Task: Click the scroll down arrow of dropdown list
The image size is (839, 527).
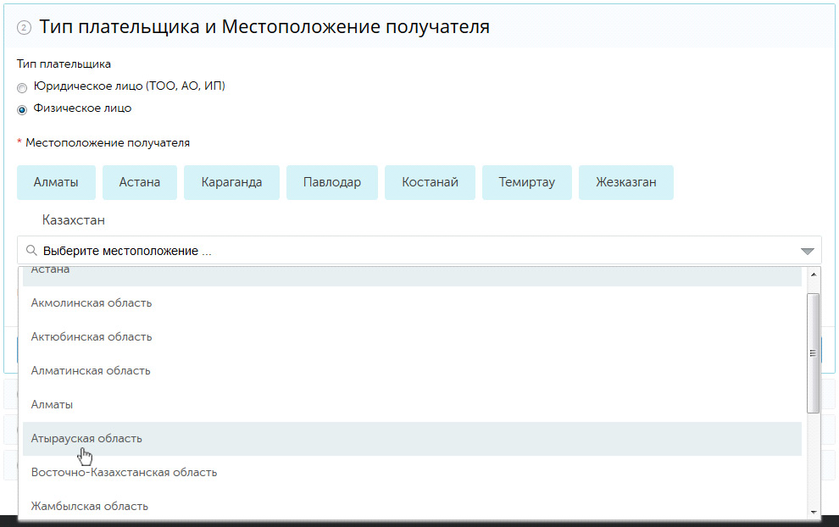Action: click(814, 512)
